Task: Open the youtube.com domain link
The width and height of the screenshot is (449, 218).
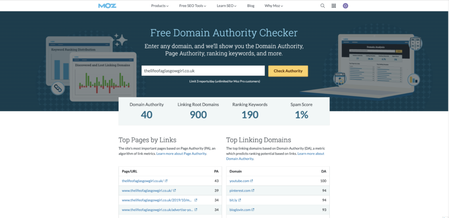Action: click(x=239, y=181)
